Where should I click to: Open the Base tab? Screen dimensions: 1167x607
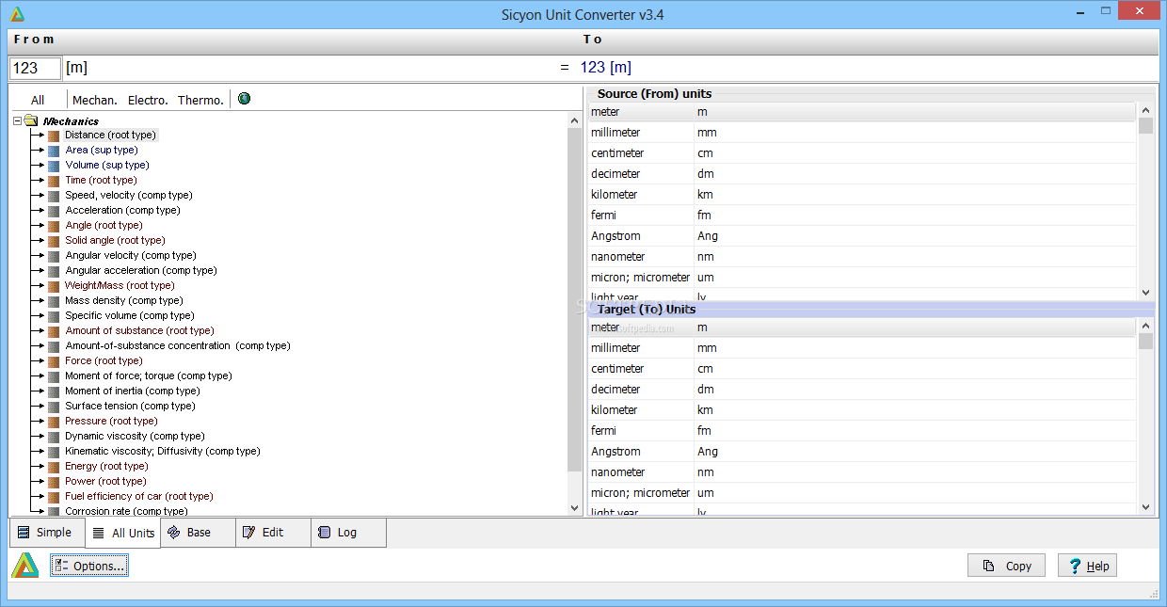click(x=198, y=533)
